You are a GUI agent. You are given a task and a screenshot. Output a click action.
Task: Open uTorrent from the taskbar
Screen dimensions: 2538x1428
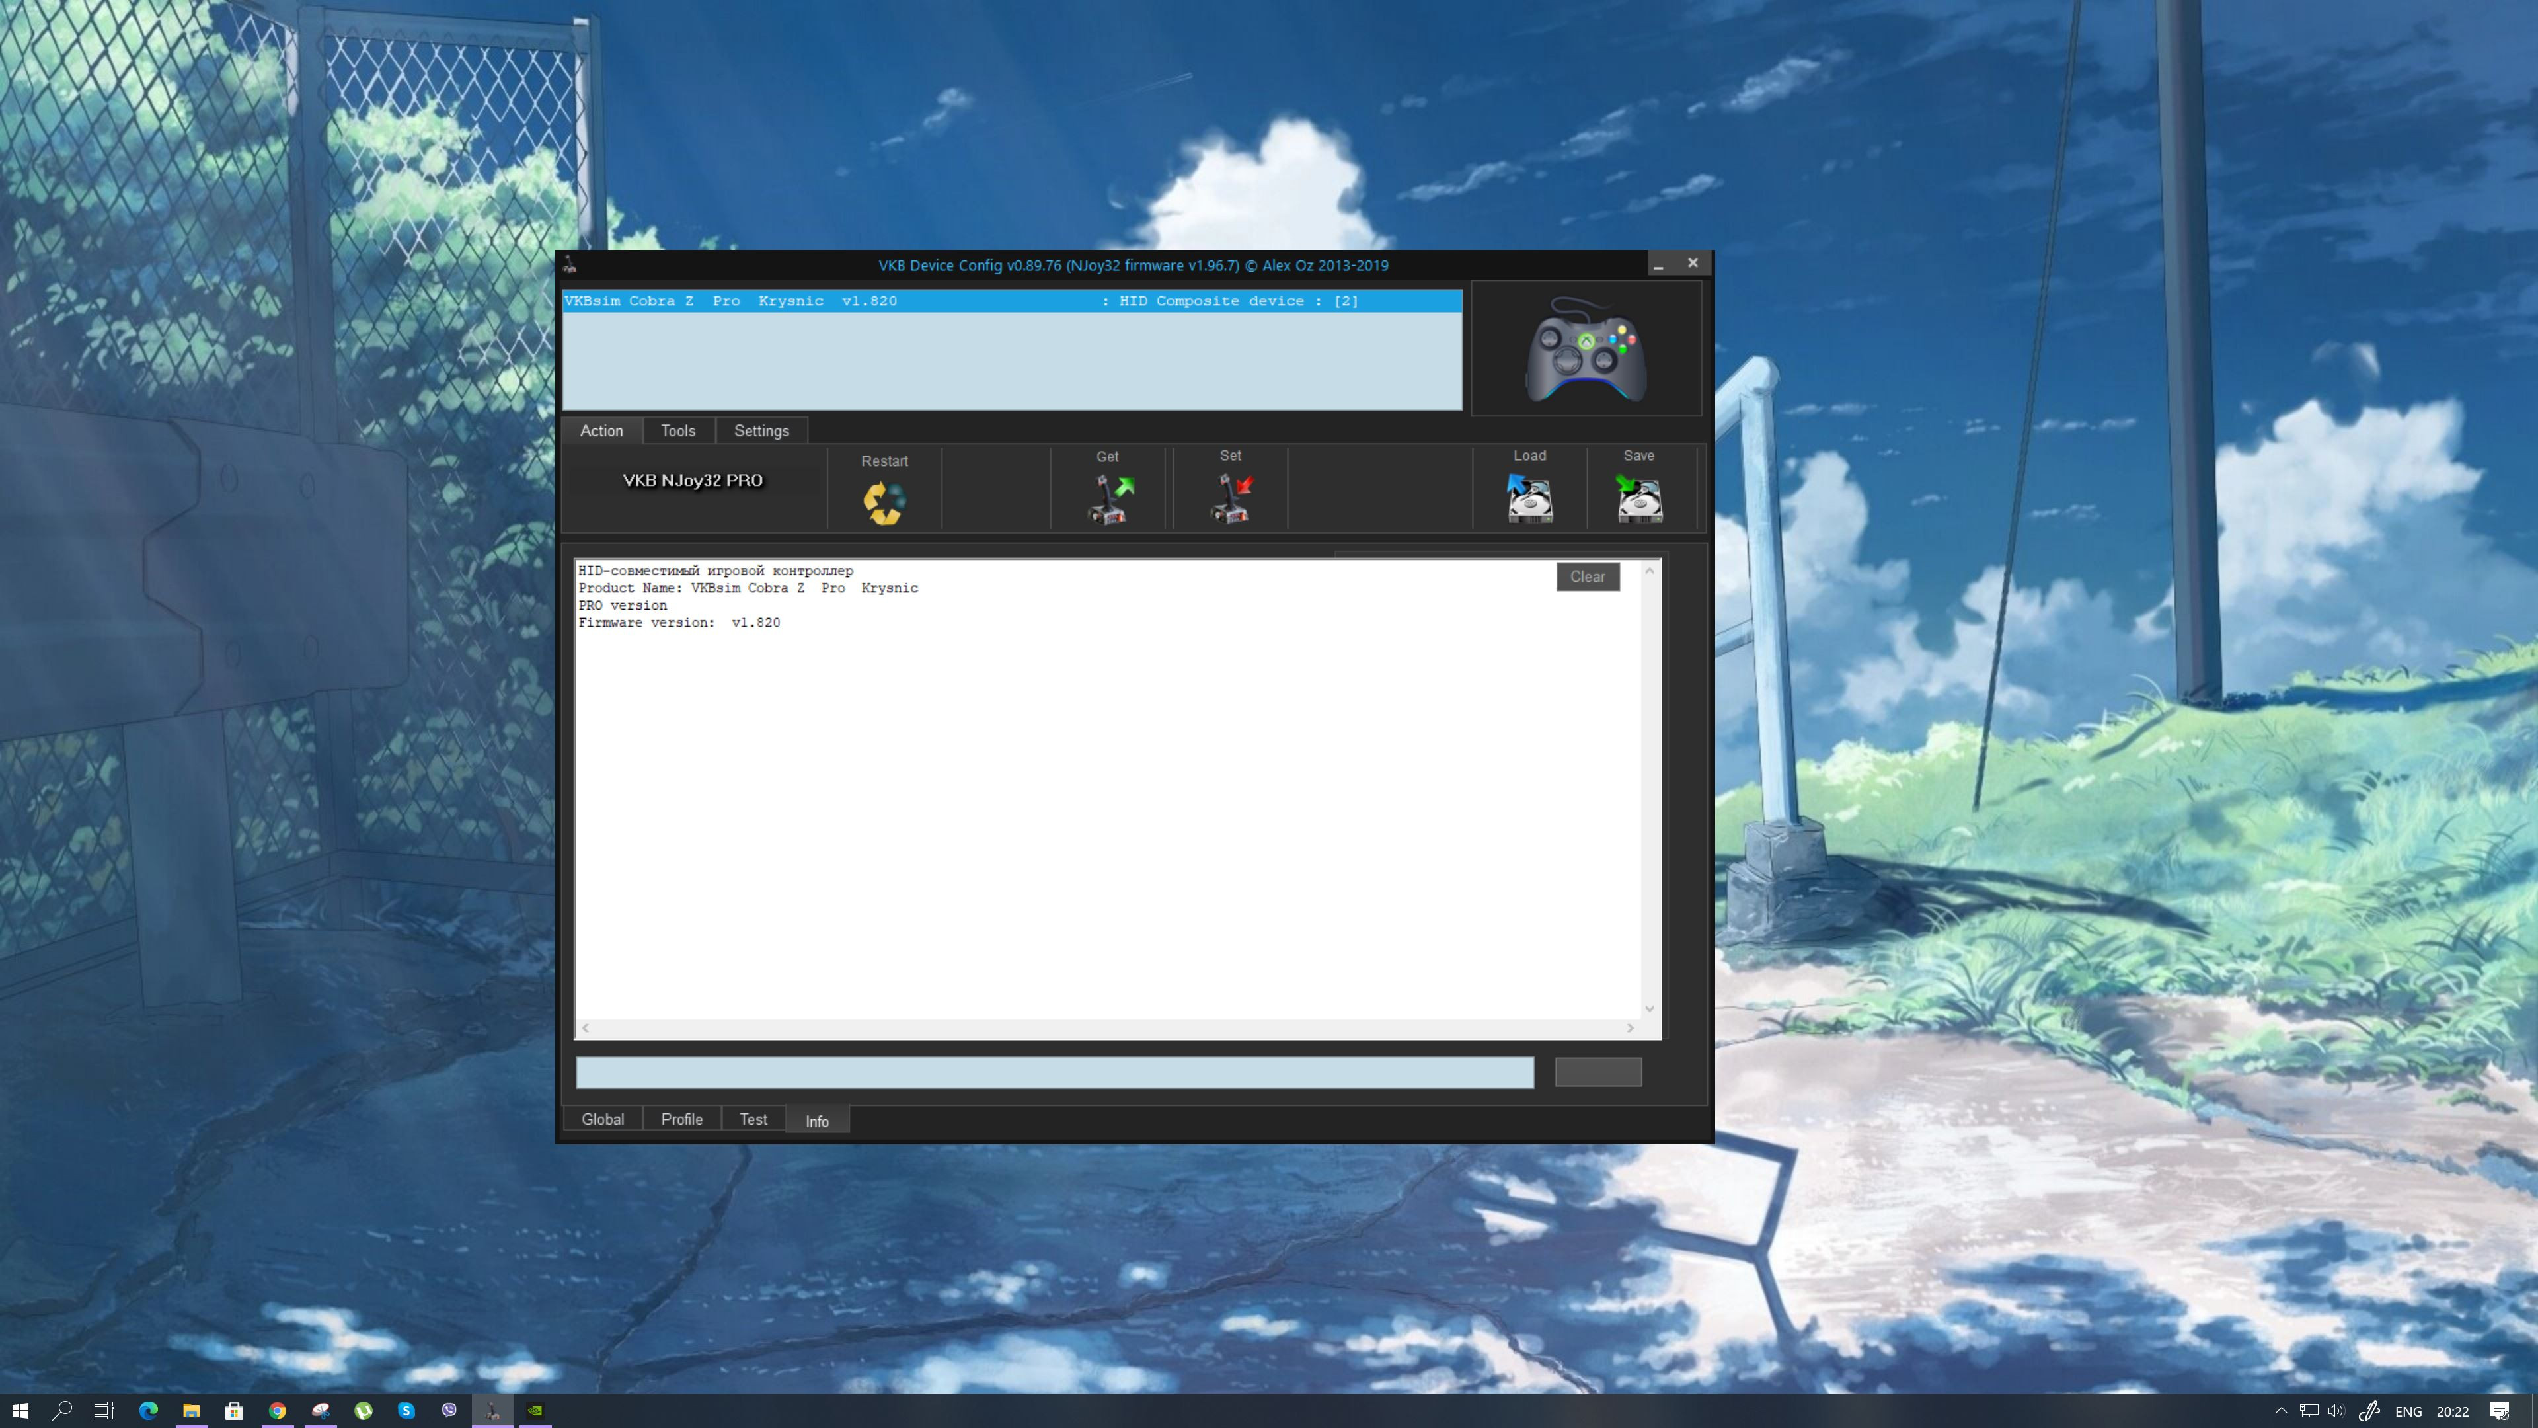pyautogui.click(x=364, y=1410)
